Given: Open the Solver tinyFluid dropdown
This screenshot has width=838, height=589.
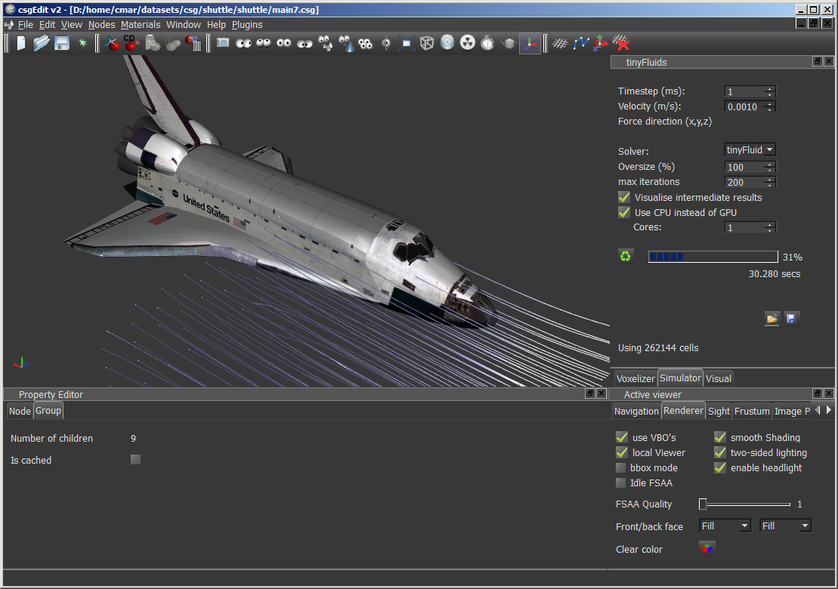Looking at the screenshot, I should pos(750,150).
